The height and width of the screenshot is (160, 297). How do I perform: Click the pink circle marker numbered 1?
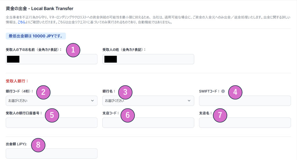click(x=73, y=50)
